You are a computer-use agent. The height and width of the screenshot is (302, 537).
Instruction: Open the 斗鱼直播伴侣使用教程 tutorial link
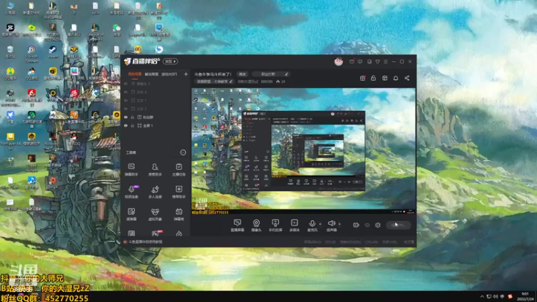point(145,242)
